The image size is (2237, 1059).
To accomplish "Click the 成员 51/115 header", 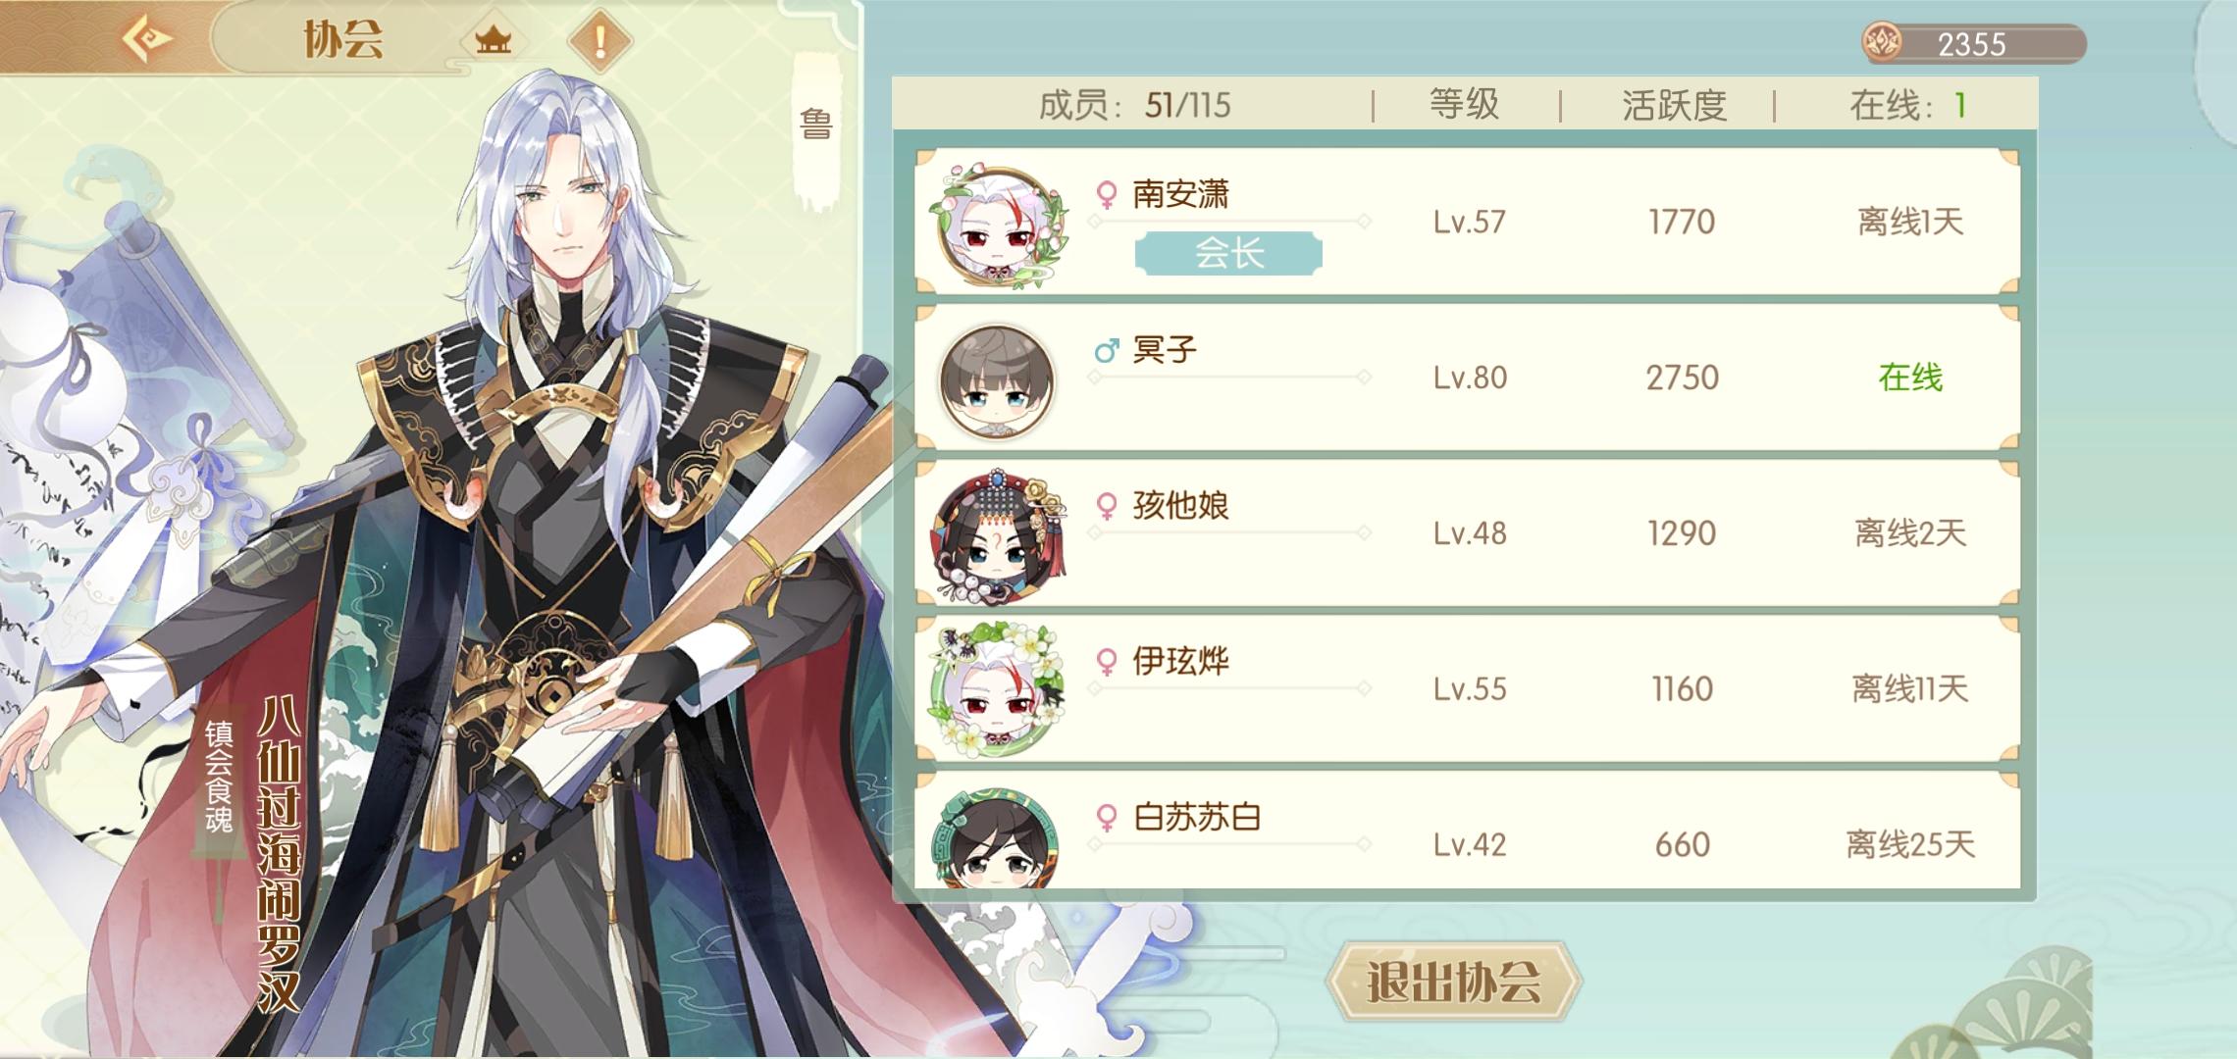I will [x=1134, y=105].
